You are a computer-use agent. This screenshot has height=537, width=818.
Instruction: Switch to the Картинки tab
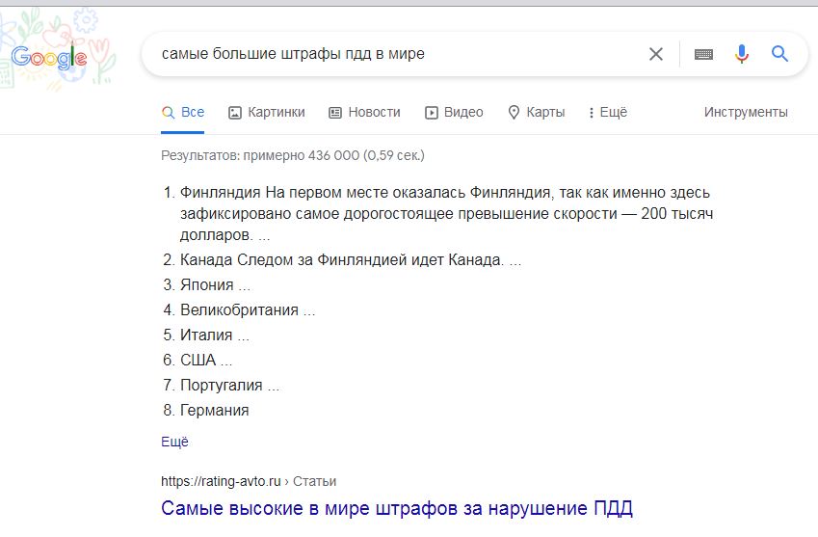point(266,112)
